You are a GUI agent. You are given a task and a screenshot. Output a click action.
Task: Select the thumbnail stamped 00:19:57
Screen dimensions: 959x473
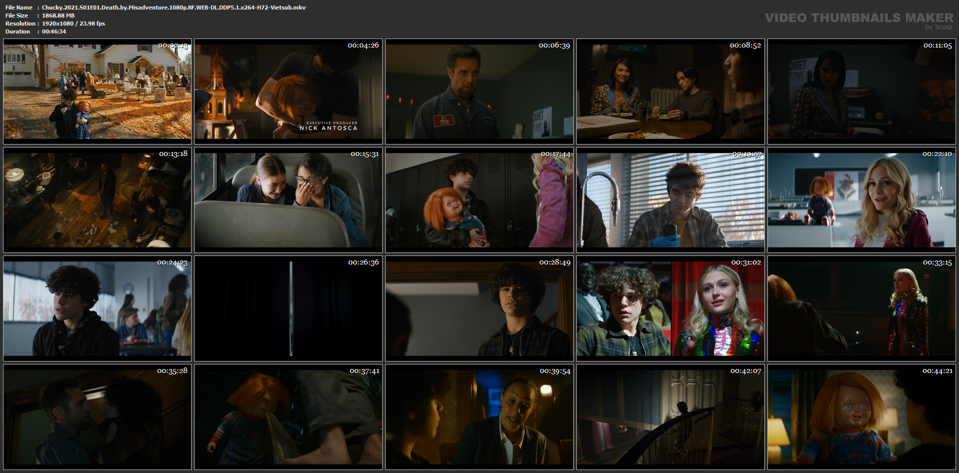click(x=670, y=200)
